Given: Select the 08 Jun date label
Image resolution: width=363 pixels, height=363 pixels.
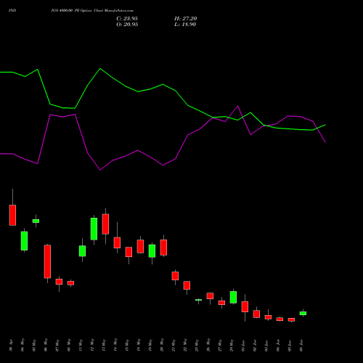Looking at the screenshot, I should 301,346.
